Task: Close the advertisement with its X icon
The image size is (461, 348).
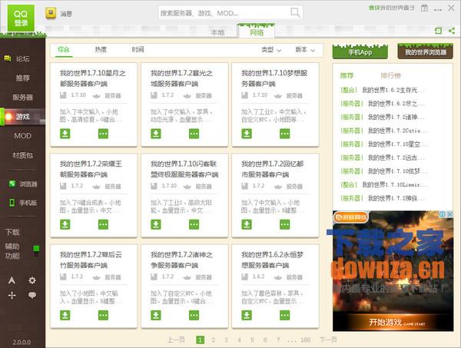Action: pyautogui.click(x=449, y=214)
